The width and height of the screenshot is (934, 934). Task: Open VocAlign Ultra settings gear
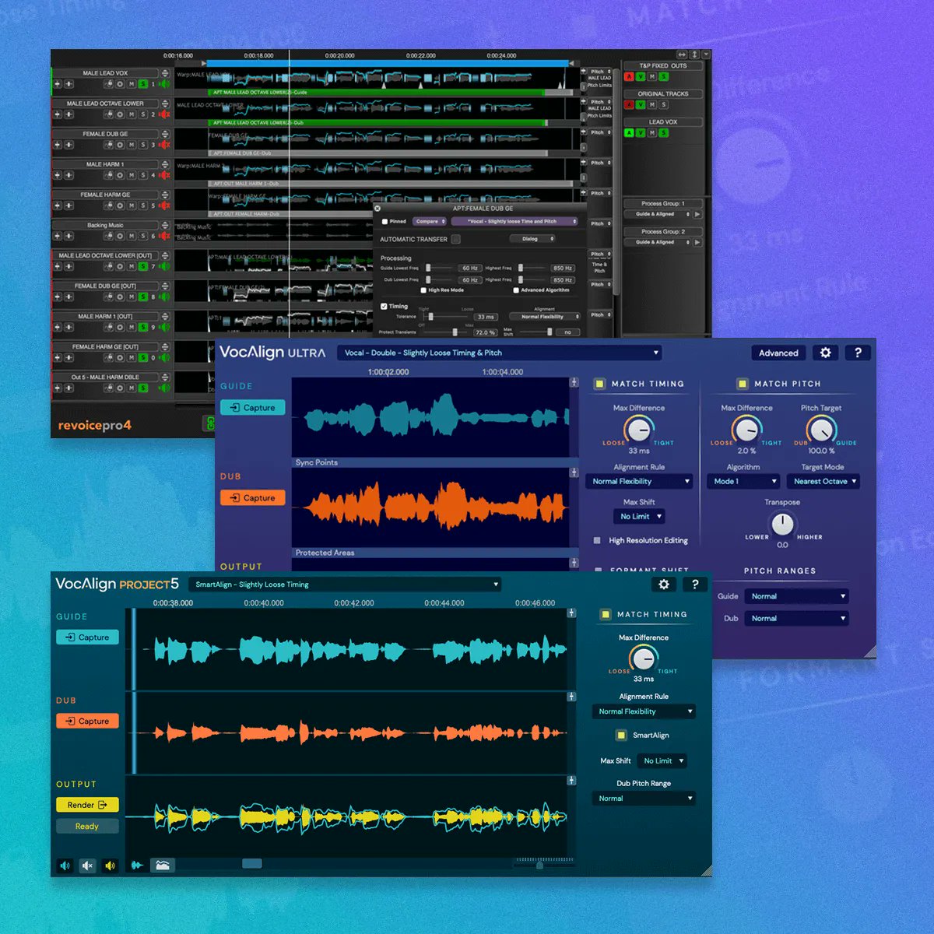point(825,353)
